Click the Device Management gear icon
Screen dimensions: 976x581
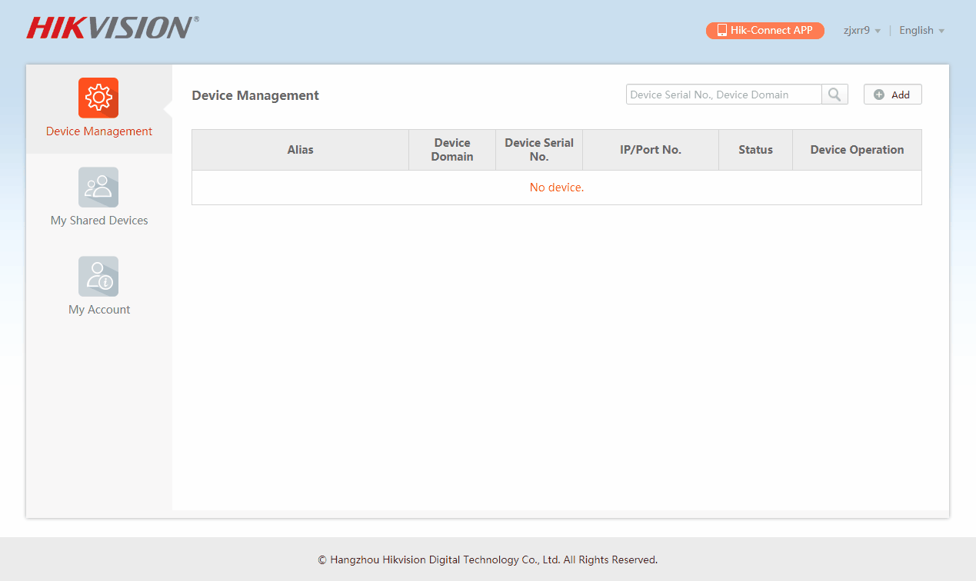tap(98, 98)
